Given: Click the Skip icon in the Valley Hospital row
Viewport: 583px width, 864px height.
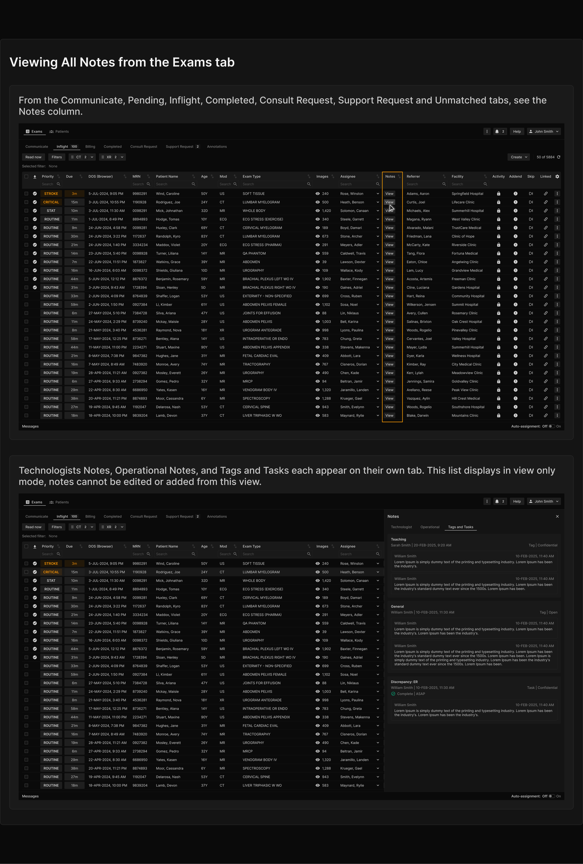Looking at the screenshot, I should coord(531,339).
